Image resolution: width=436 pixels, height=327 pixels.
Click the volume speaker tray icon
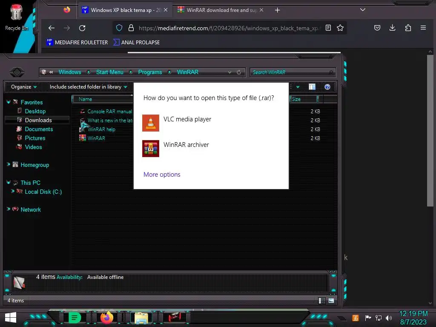click(x=389, y=318)
